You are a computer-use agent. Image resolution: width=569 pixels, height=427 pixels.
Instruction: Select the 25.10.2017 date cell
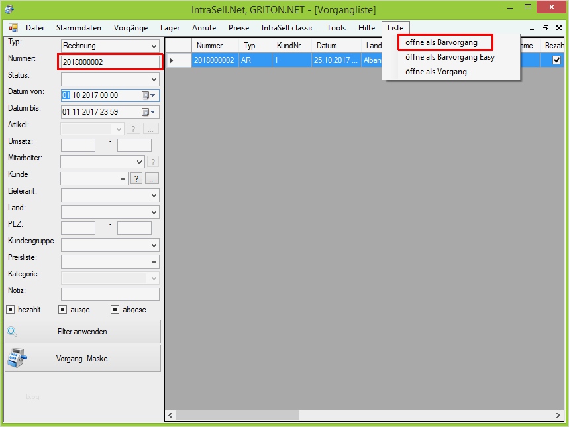point(336,60)
